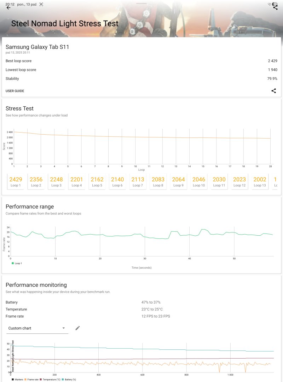Click the Stress Test score line chart
Image resolution: width=283 pixels, height=382 pixels.
coord(141,147)
